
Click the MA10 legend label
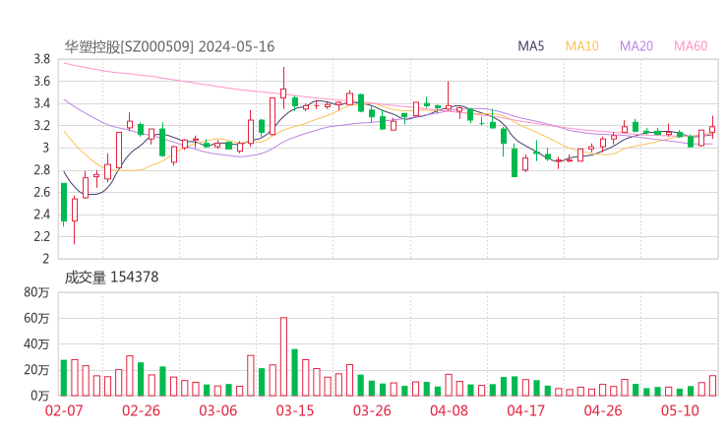(x=581, y=46)
